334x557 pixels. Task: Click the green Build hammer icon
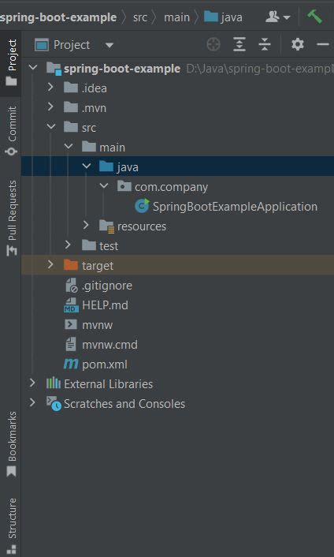(x=314, y=17)
